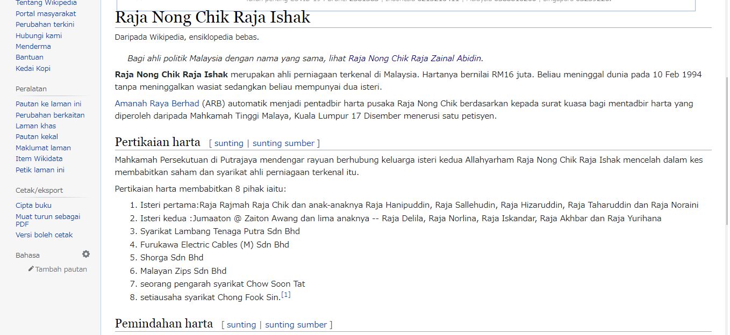Select Pautan kekal link

[x=37, y=136]
